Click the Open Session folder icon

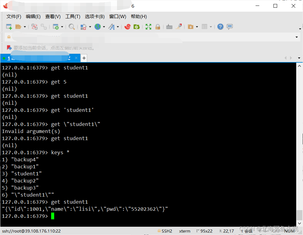pyautogui.click(x=18, y=27)
